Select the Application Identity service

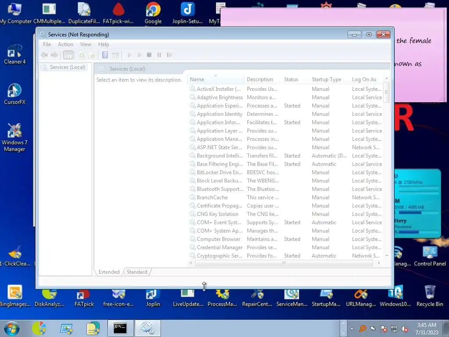[285, 114]
